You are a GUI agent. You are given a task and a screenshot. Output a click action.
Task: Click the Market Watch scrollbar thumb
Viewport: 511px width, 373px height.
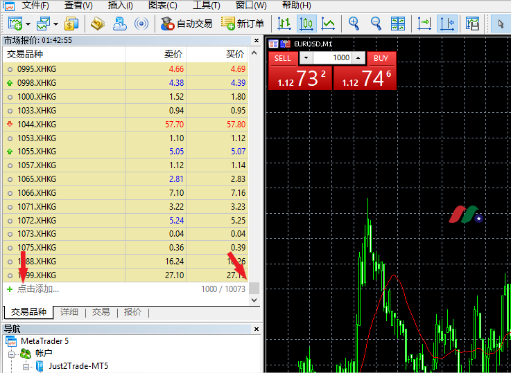point(254,288)
